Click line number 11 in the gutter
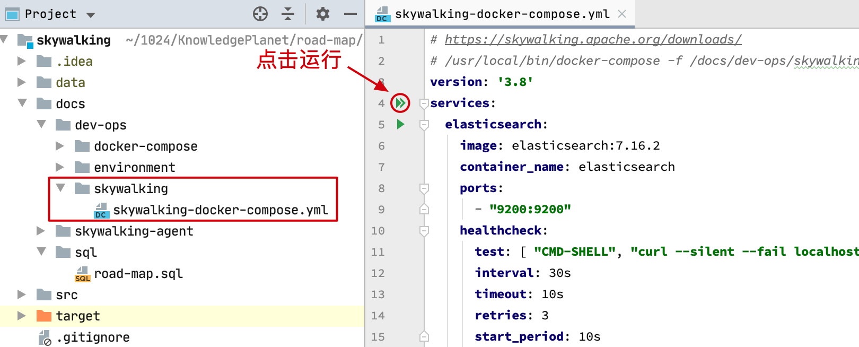Image resolution: width=859 pixels, height=347 pixels. (378, 252)
